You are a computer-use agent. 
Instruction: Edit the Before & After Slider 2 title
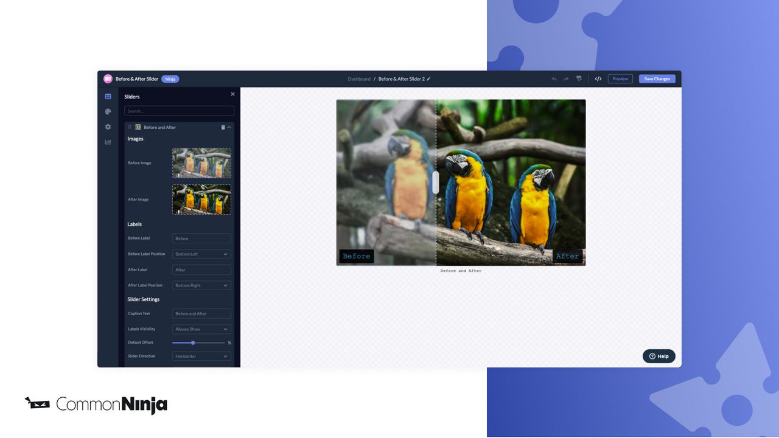click(429, 78)
